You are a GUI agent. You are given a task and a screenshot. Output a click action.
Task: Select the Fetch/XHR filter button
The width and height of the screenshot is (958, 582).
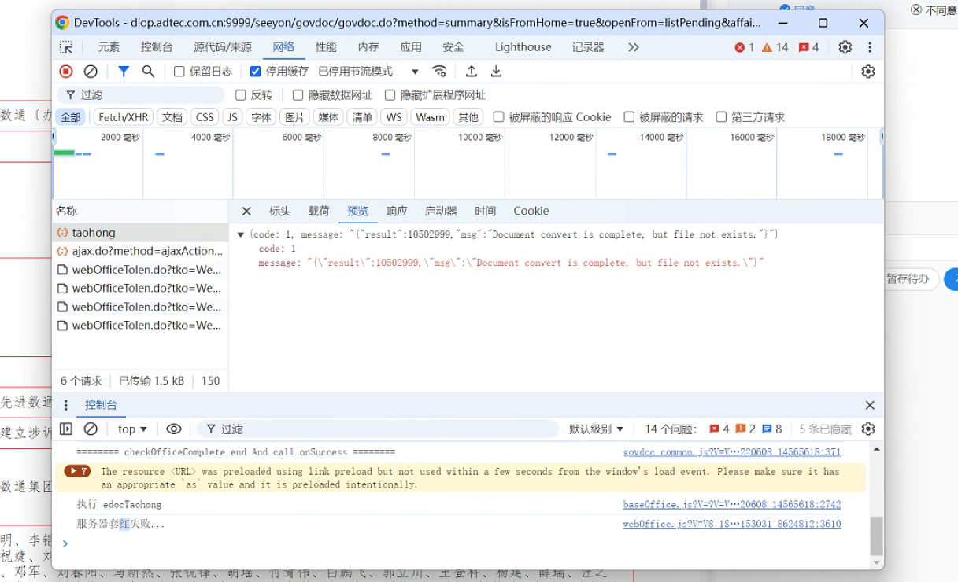(123, 117)
